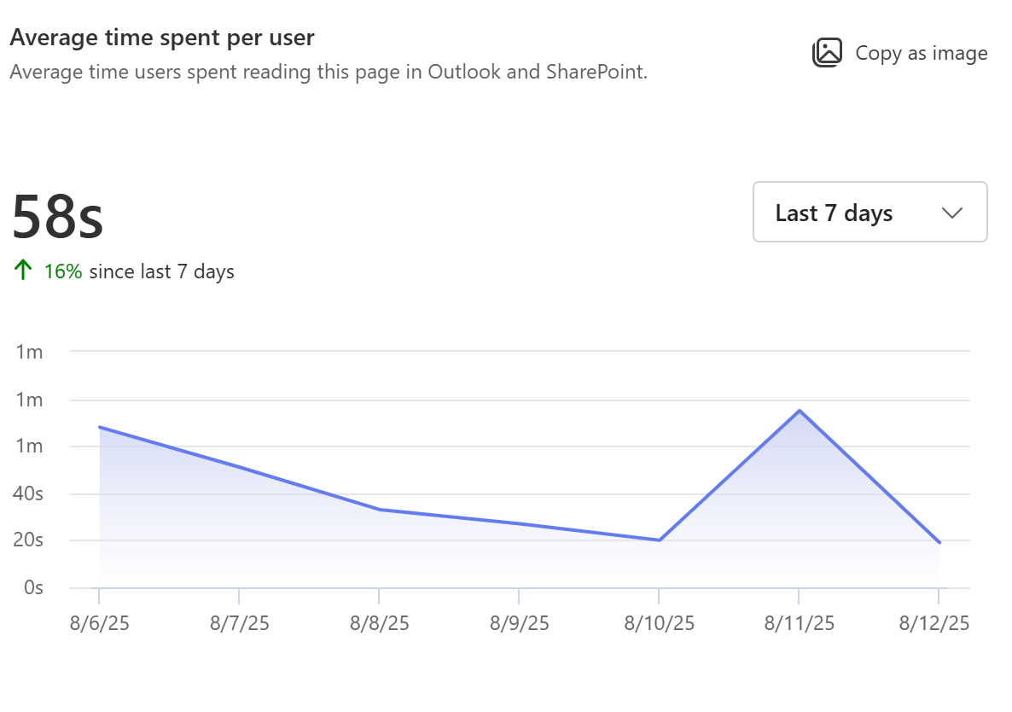Screen dimensions: 1012x712
Task: Click the chevron on Last 7 days selector
Action: (x=953, y=213)
